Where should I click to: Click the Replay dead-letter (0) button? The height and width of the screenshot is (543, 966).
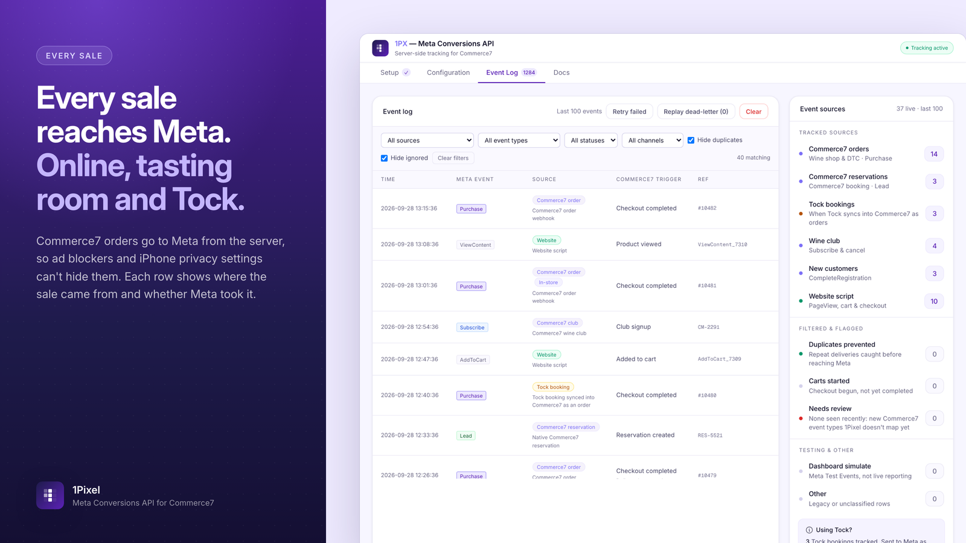point(696,112)
